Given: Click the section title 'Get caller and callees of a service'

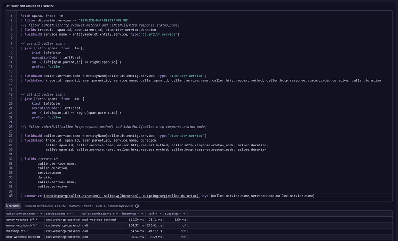Looking at the screenshot, I should tap(29, 6).
